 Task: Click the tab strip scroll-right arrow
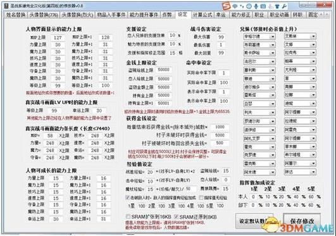327,15
